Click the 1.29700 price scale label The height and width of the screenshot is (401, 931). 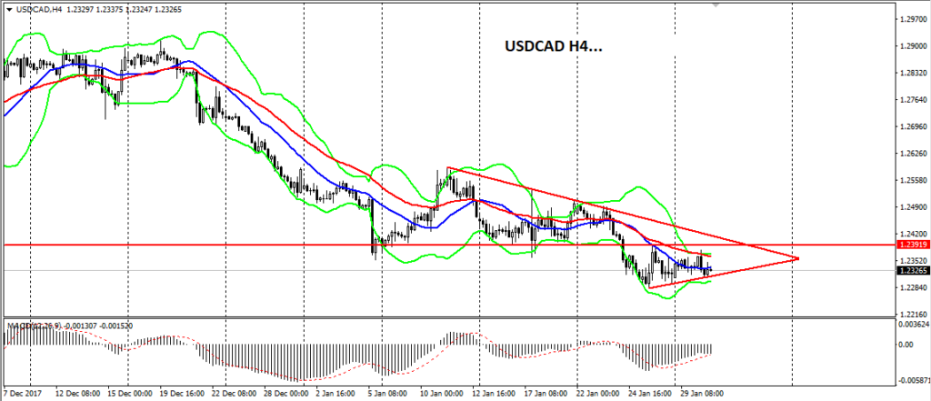911,18
